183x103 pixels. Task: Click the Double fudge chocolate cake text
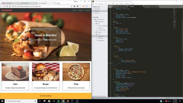pos(15,88)
